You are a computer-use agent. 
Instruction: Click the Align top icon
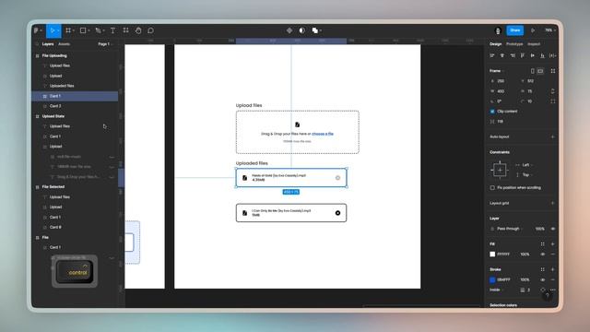pyautogui.click(x=523, y=55)
